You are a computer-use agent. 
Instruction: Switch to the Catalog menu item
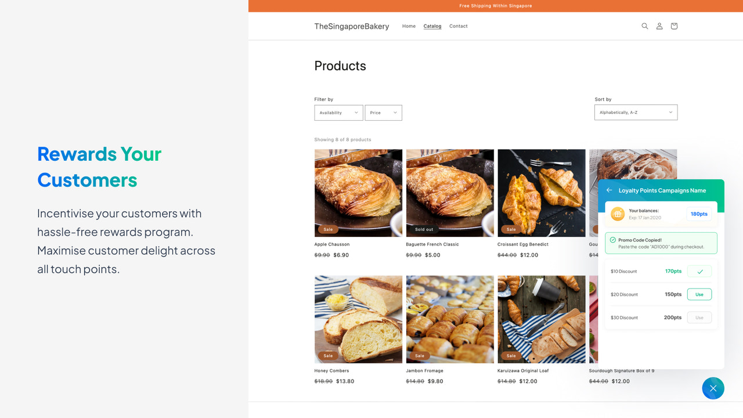coord(432,26)
